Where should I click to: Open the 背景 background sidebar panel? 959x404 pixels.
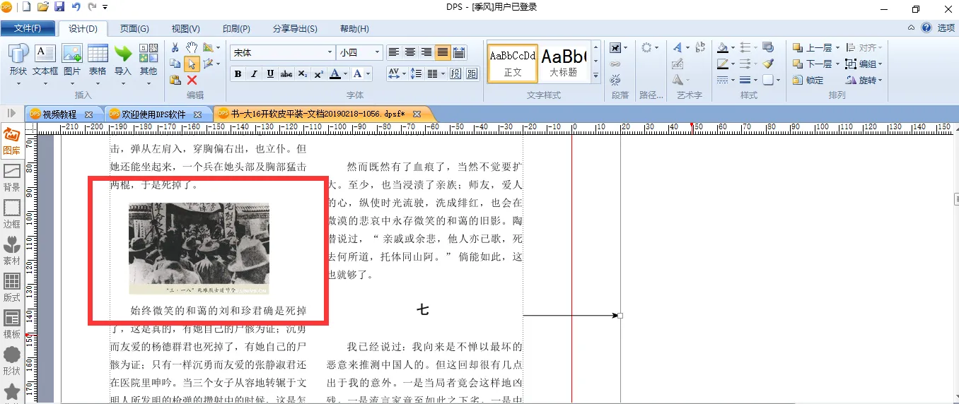pos(12,178)
